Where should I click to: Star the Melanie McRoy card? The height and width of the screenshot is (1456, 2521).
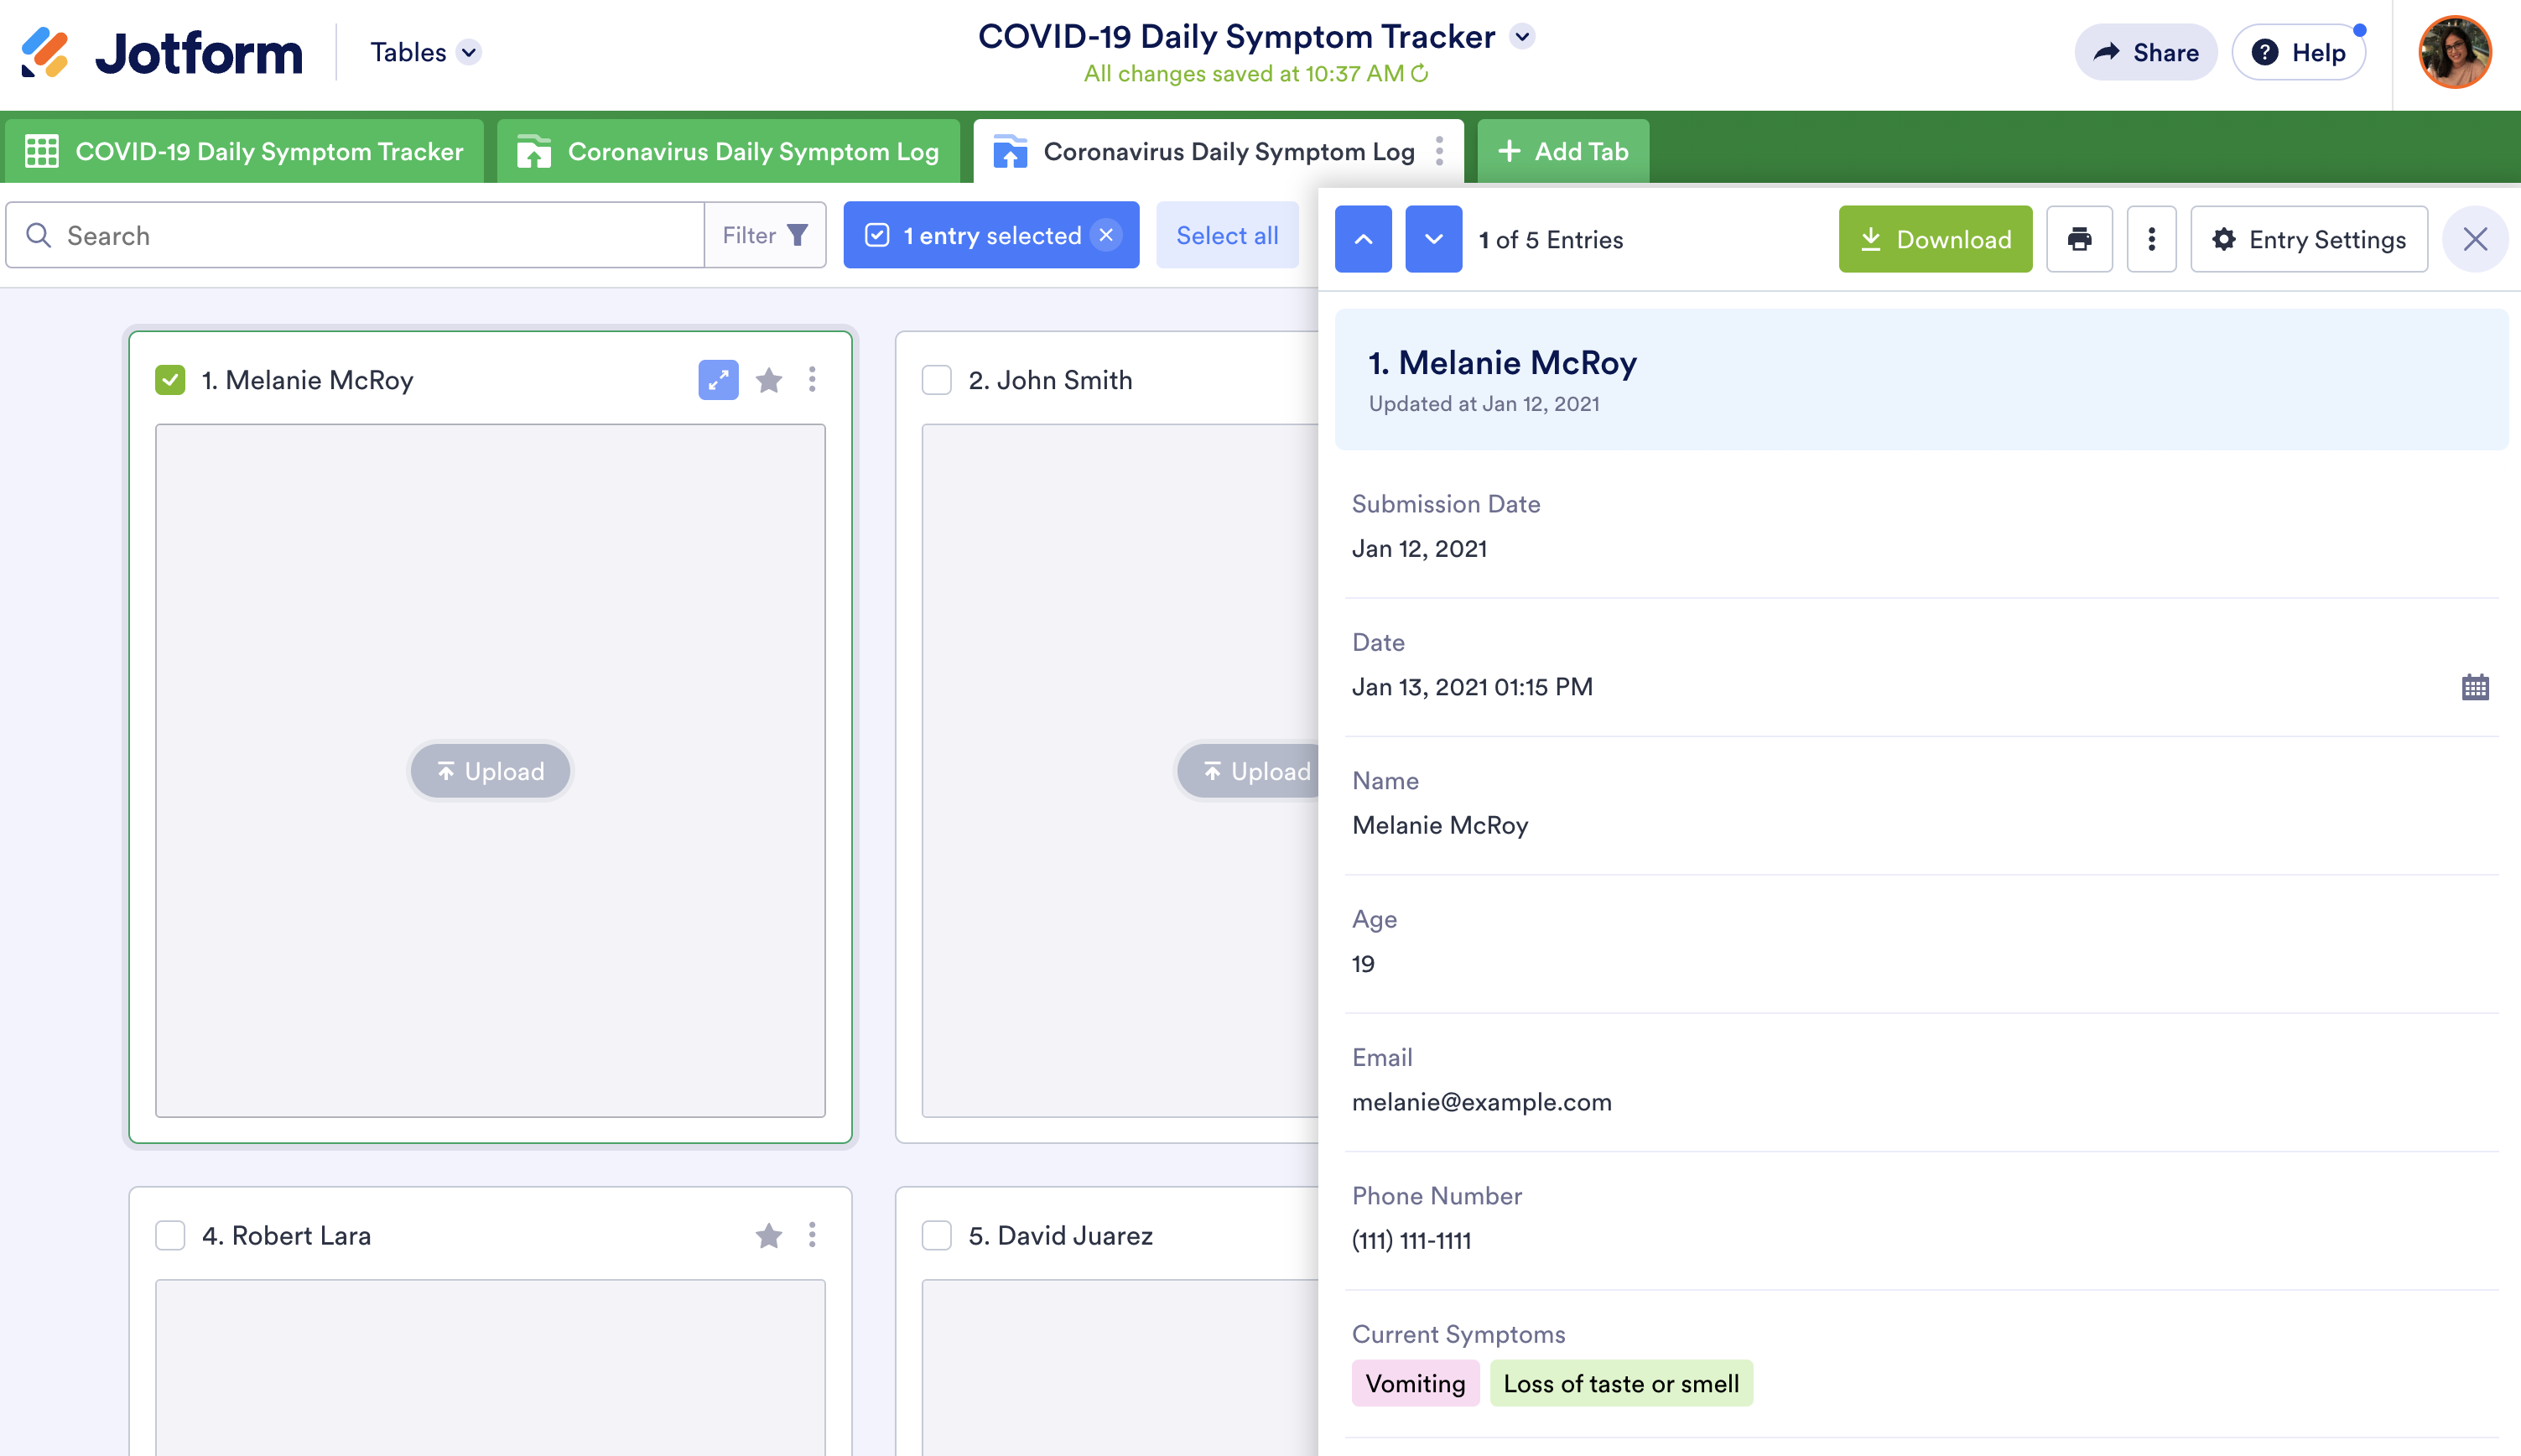click(769, 380)
